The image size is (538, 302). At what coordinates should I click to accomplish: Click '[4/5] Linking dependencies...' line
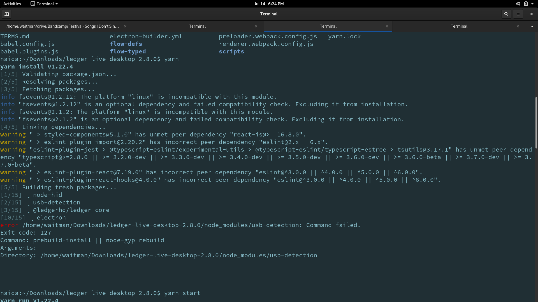pos(53,127)
